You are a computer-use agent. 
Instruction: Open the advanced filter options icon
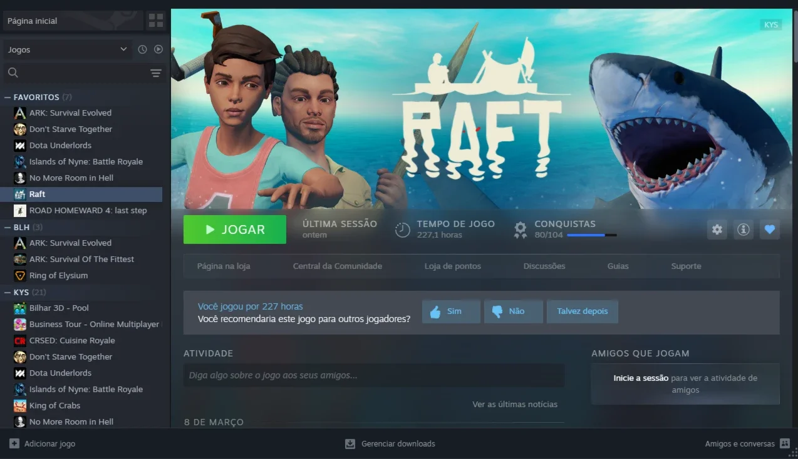point(156,73)
